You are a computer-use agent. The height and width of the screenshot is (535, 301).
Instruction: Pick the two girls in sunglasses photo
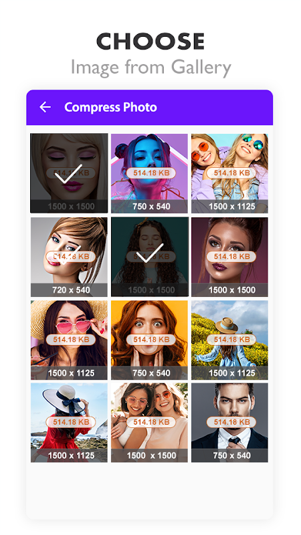coord(229,173)
